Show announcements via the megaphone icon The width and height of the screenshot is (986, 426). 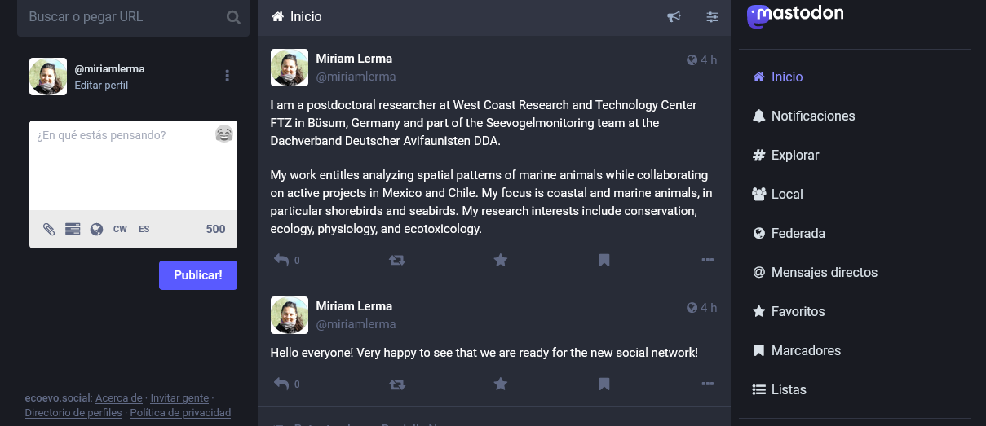[x=674, y=16]
